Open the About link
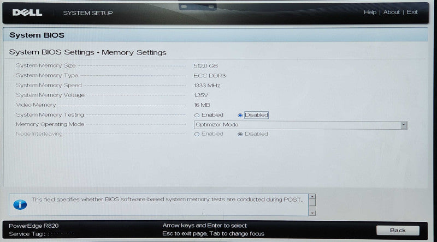 [x=391, y=12]
